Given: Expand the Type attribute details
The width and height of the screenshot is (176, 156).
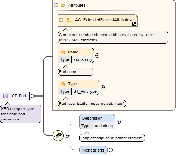Looking at the screenshot, I should pos(102,88).
